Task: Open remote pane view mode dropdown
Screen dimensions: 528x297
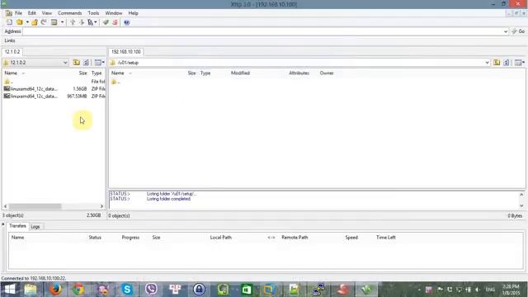Action: [520, 63]
